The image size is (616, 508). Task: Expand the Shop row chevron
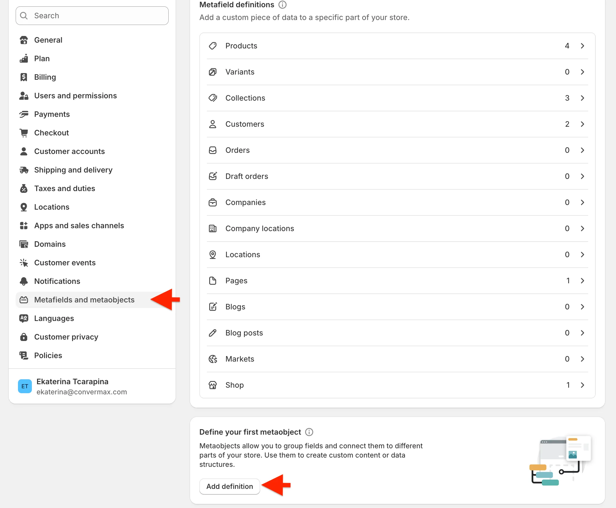pyautogui.click(x=582, y=385)
